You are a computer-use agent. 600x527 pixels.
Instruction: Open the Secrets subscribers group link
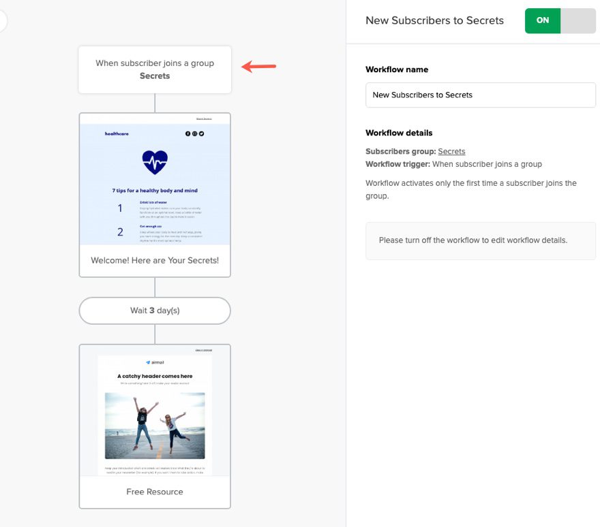[451, 151]
